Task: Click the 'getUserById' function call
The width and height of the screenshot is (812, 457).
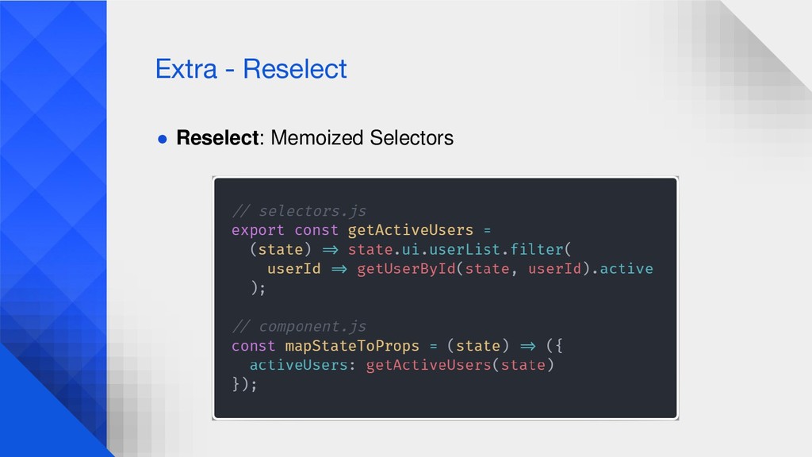Action: click(x=407, y=268)
